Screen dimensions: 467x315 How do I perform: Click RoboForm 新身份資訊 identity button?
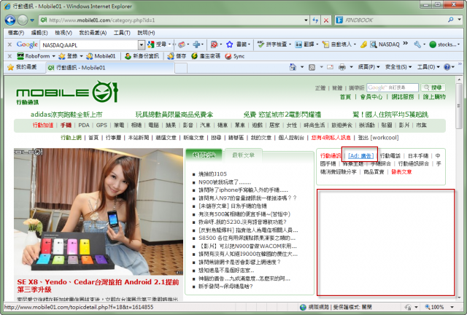pyautogui.click(x=142, y=56)
